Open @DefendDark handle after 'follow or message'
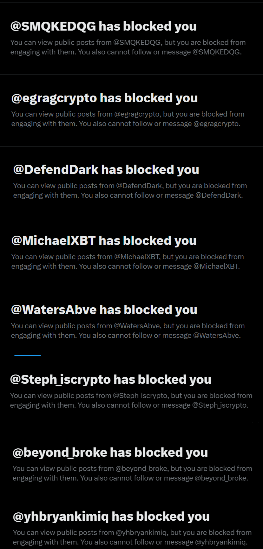263x549 pixels. tap(218, 196)
